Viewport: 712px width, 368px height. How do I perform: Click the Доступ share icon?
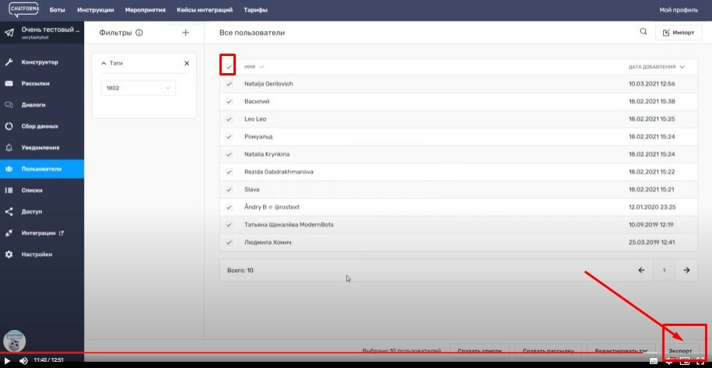9,212
